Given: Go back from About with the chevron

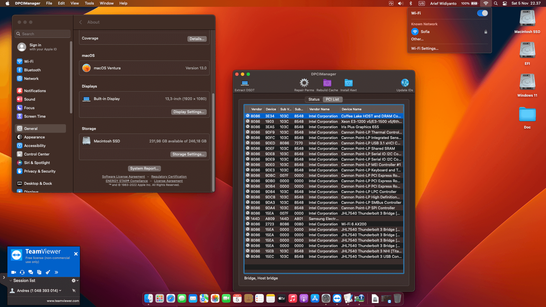Looking at the screenshot, I should point(81,22).
